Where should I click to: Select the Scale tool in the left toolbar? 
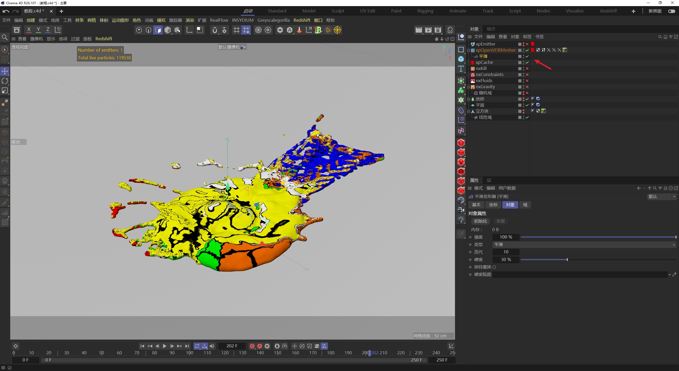click(x=5, y=90)
